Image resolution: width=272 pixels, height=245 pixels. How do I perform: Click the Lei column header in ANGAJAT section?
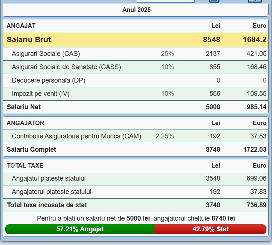coord(216,26)
